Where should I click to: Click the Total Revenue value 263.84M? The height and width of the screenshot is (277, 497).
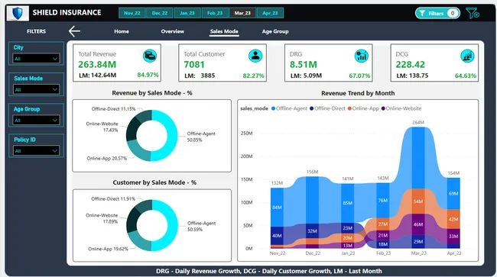97,65
